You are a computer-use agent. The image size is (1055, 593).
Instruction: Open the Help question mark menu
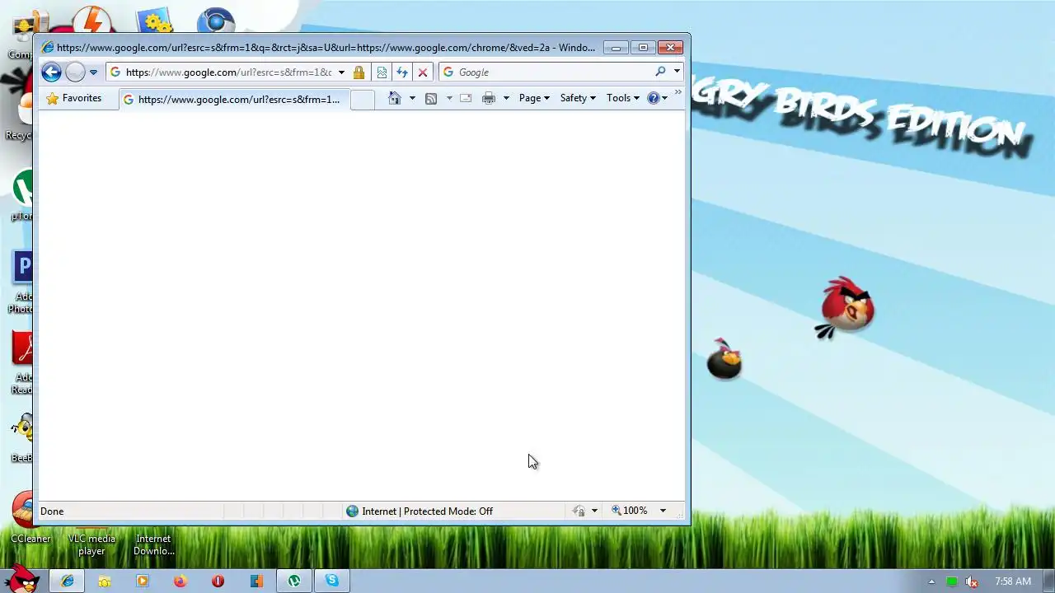click(658, 98)
